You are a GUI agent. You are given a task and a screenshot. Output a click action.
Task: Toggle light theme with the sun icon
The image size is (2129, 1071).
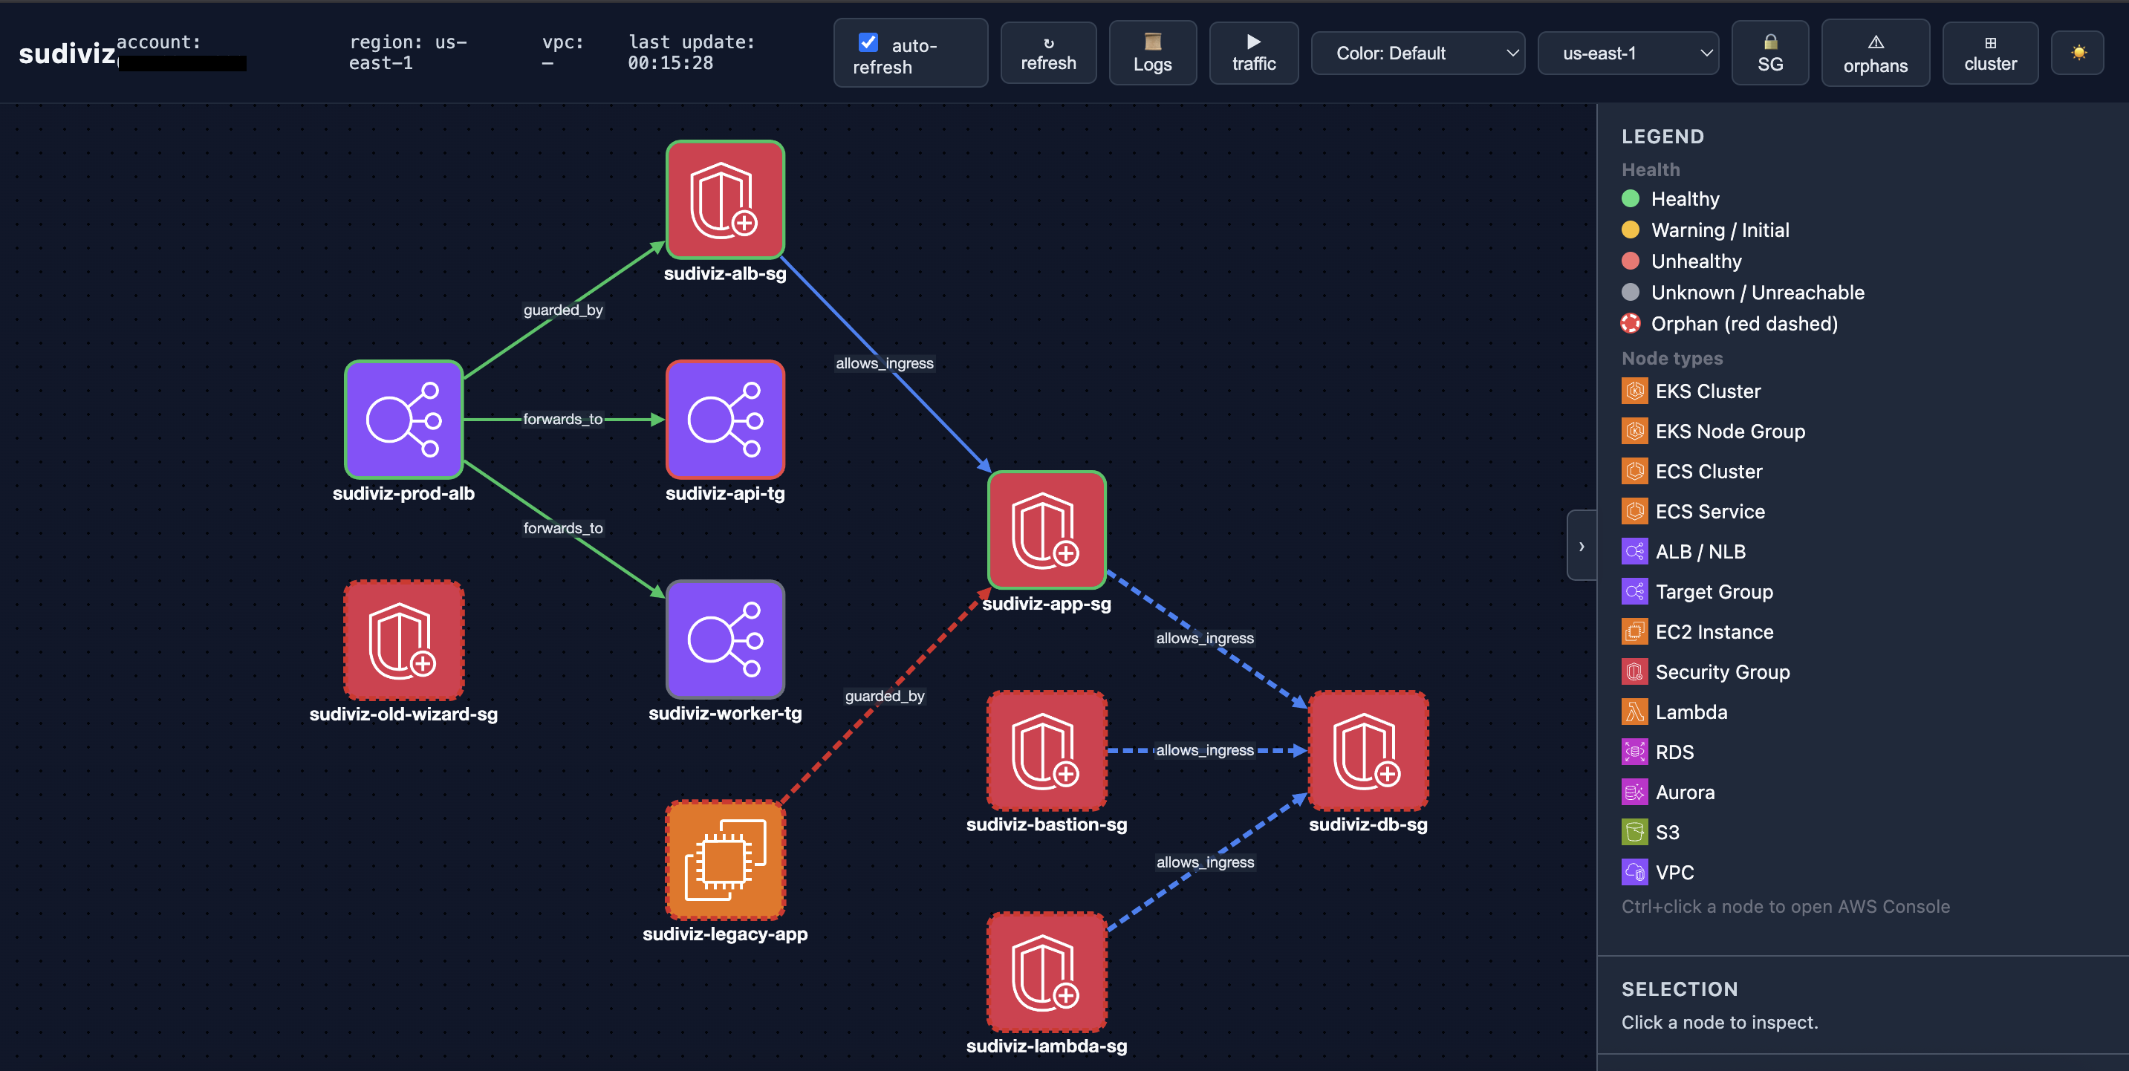[x=2078, y=53]
